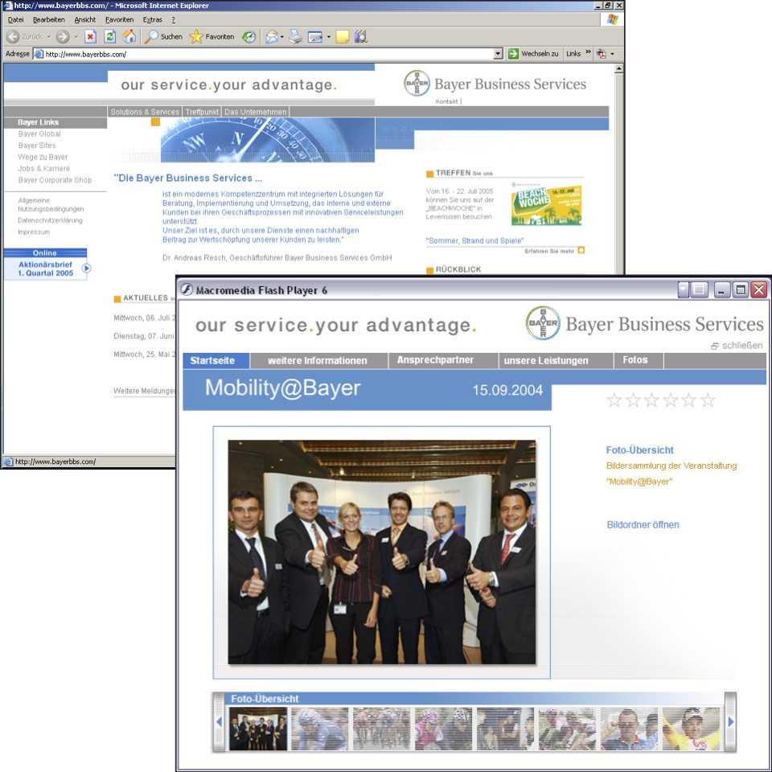
Task: Open the Jobs & Karriere link
Action: point(43,168)
